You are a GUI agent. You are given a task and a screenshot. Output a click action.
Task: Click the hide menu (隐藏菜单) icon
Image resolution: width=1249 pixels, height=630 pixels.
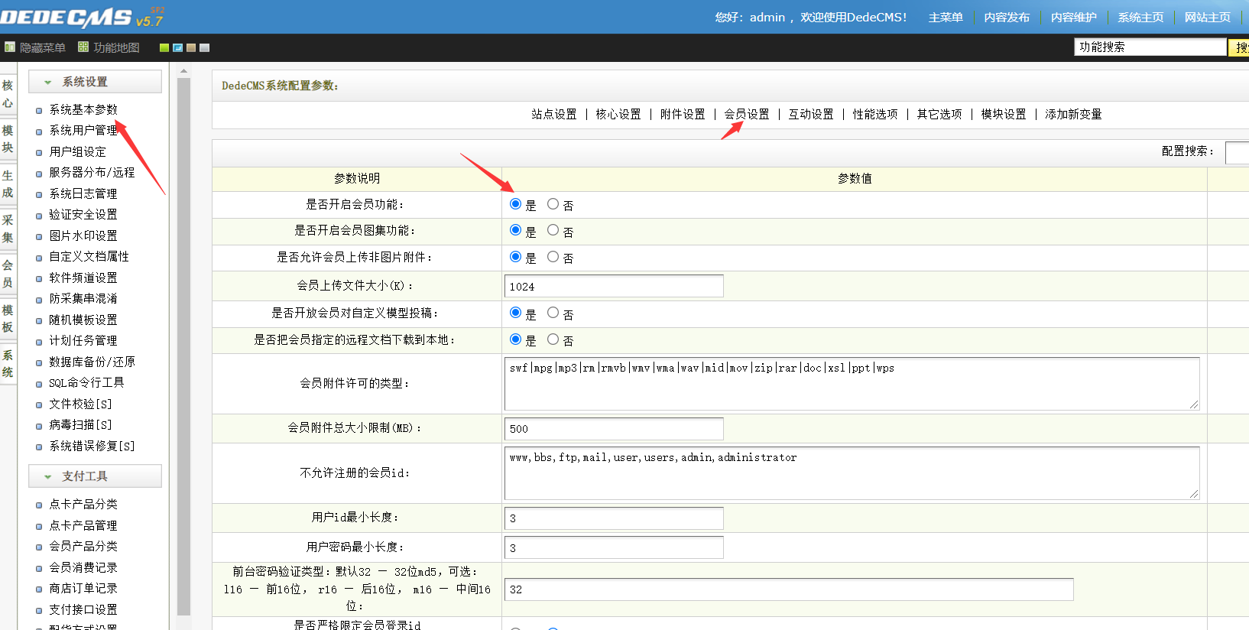10,47
